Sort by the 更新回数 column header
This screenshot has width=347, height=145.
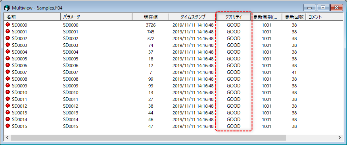click(x=294, y=17)
